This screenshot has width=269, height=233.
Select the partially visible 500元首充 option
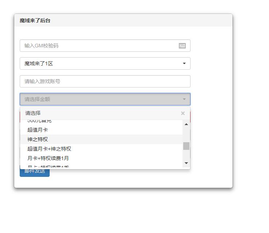click(x=39, y=121)
